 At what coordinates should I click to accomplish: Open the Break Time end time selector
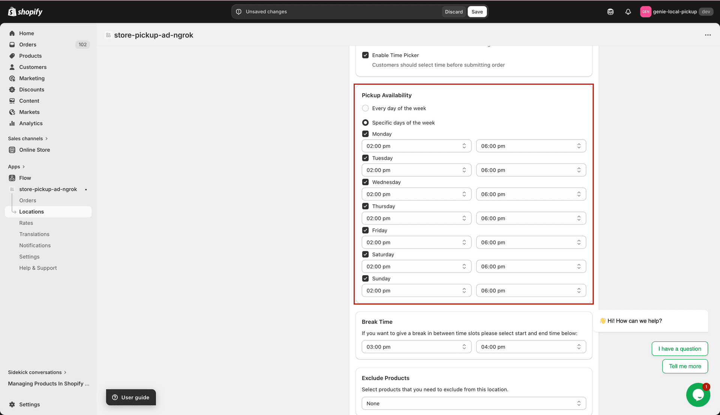click(531, 346)
